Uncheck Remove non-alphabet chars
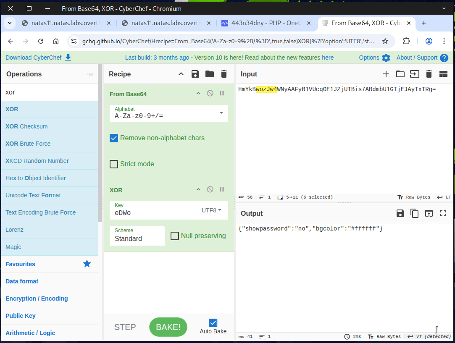This screenshot has width=455, height=343. [114, 138]
